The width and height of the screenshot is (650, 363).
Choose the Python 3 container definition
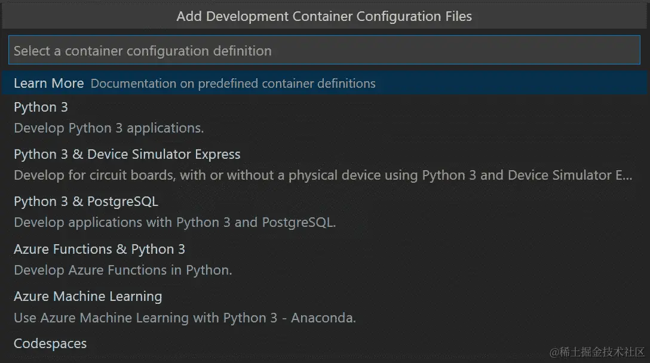(41, 107)
